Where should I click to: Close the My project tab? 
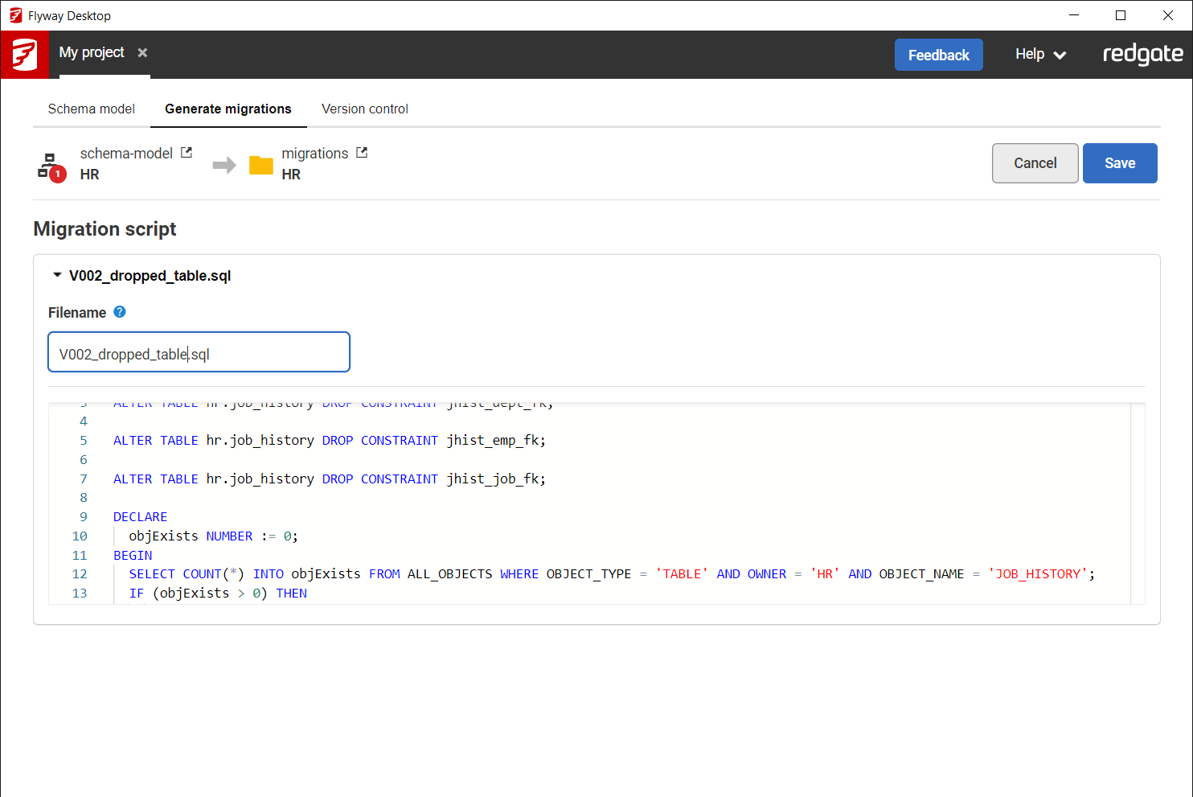(x=142, y=53)
